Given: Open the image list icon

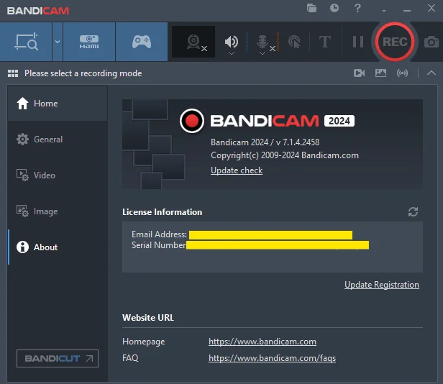Looking at the screenshot, I should coord(380,73).
